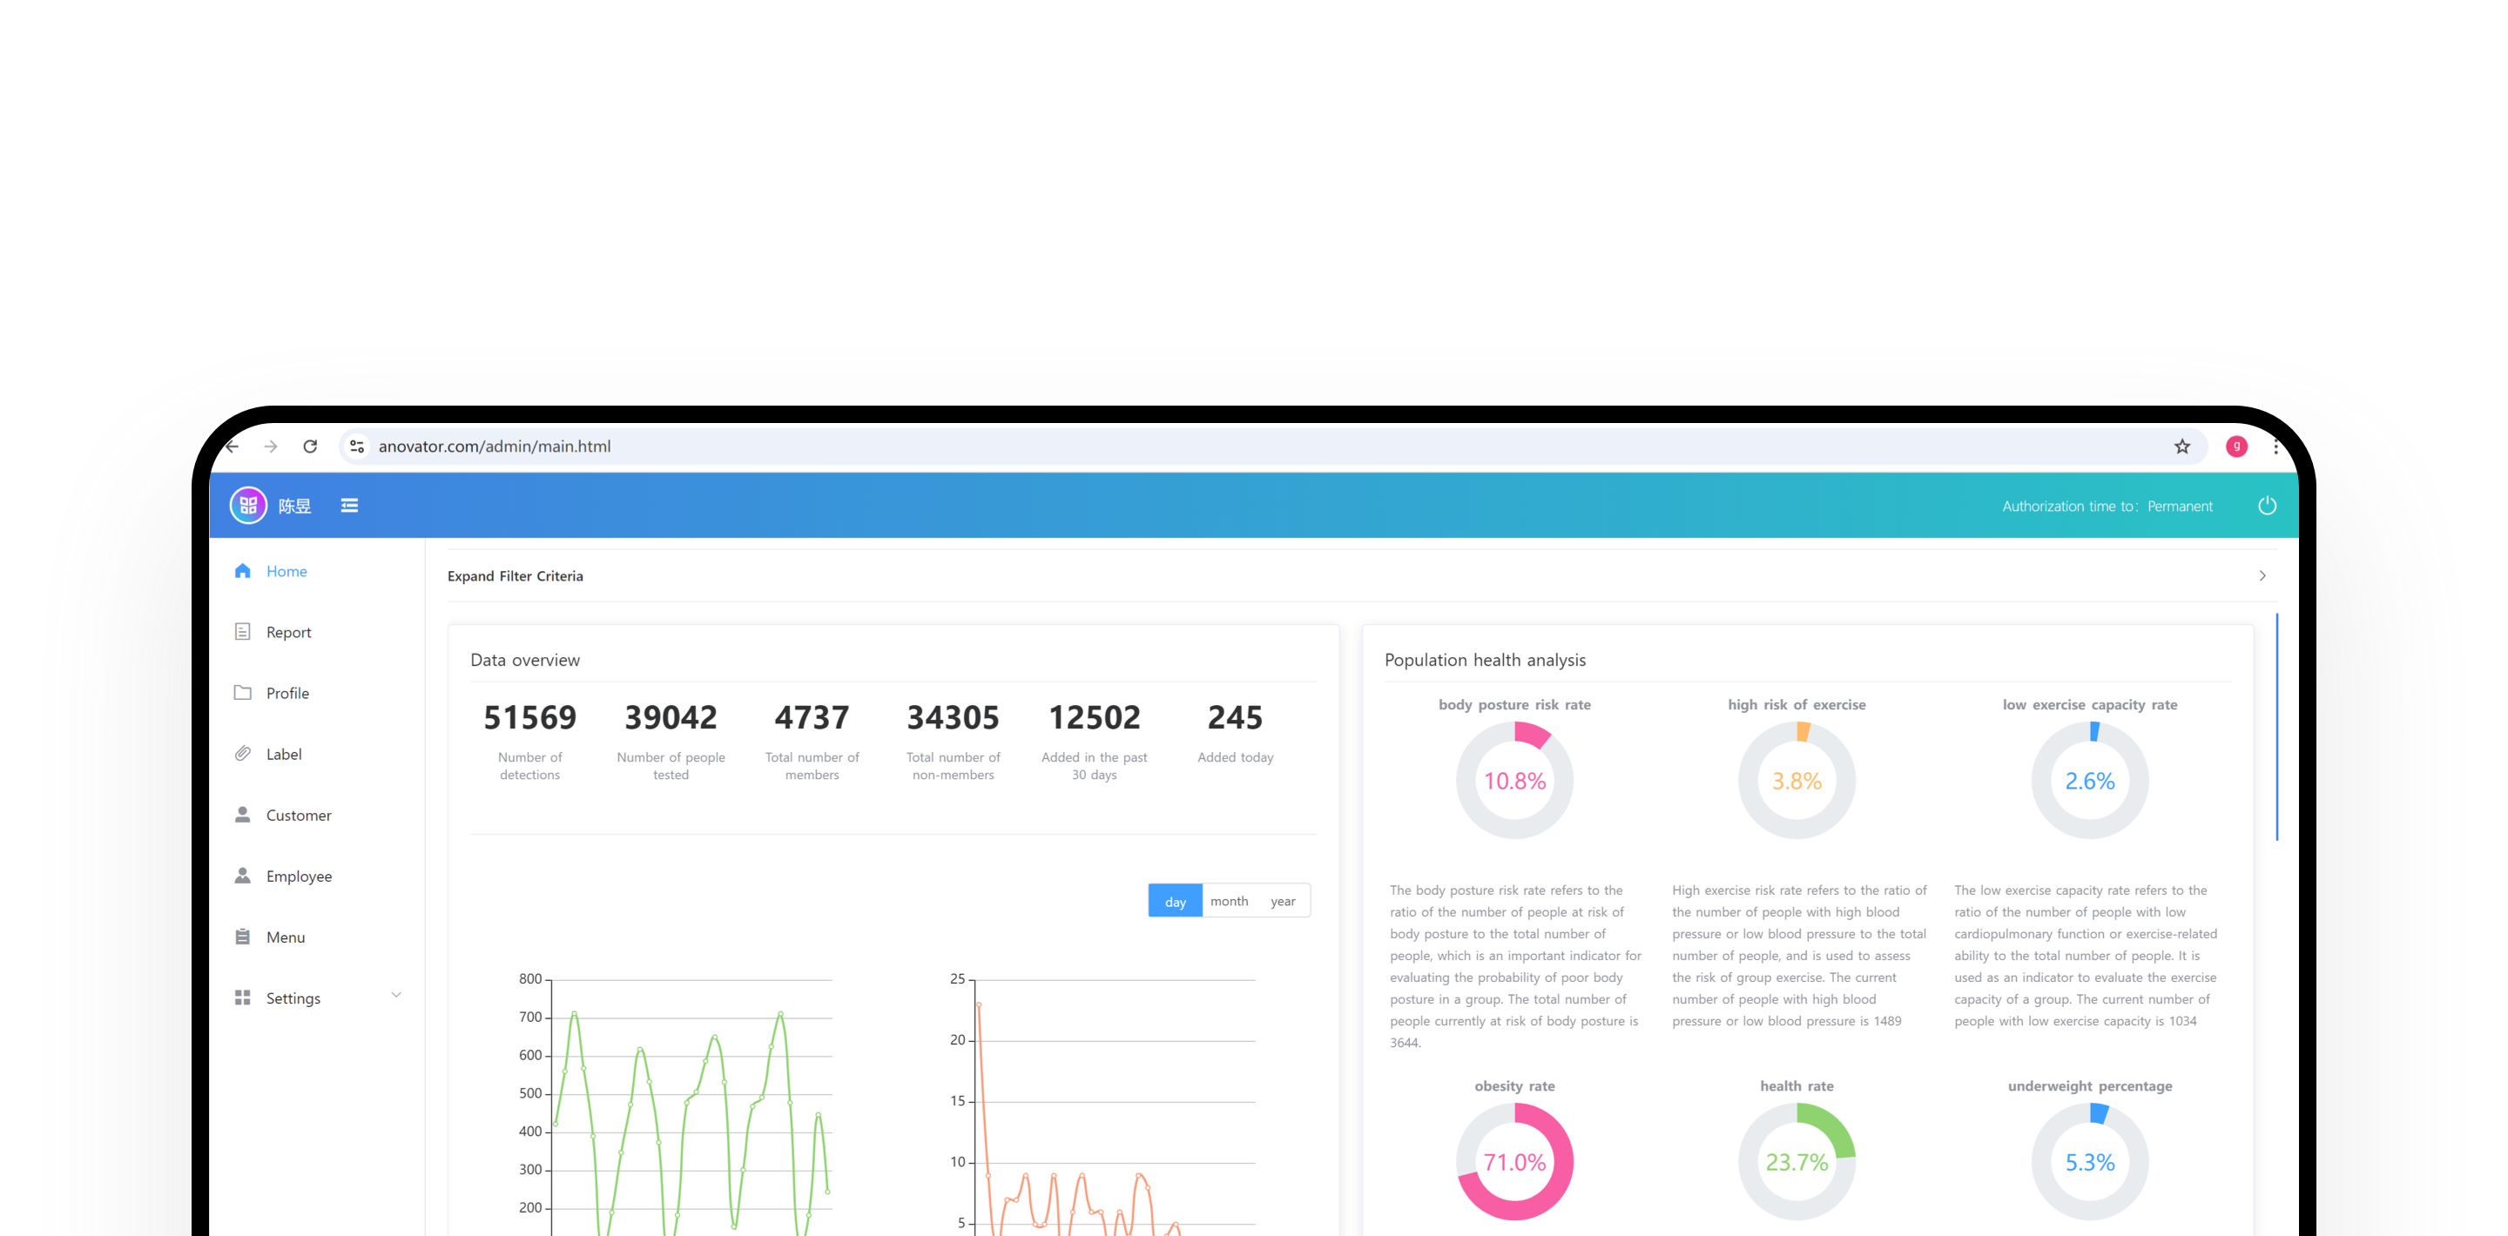Click the Settings grid icon
The width and height of the screenshot is (2508, 1236).
(x=242, y=998)
